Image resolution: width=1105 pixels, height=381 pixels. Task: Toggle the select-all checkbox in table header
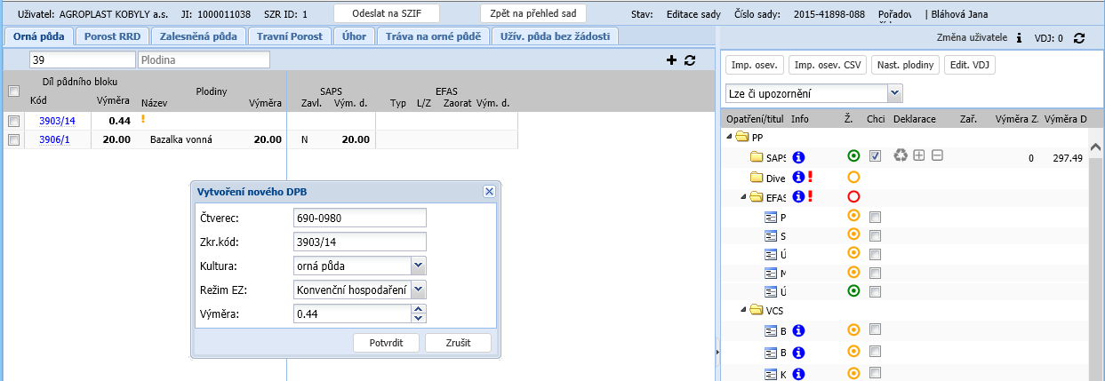pos(13,91)
